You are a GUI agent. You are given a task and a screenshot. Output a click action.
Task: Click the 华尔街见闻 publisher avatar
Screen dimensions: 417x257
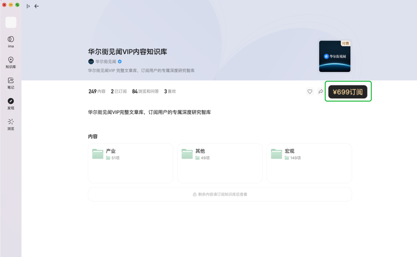coord(91,62)
